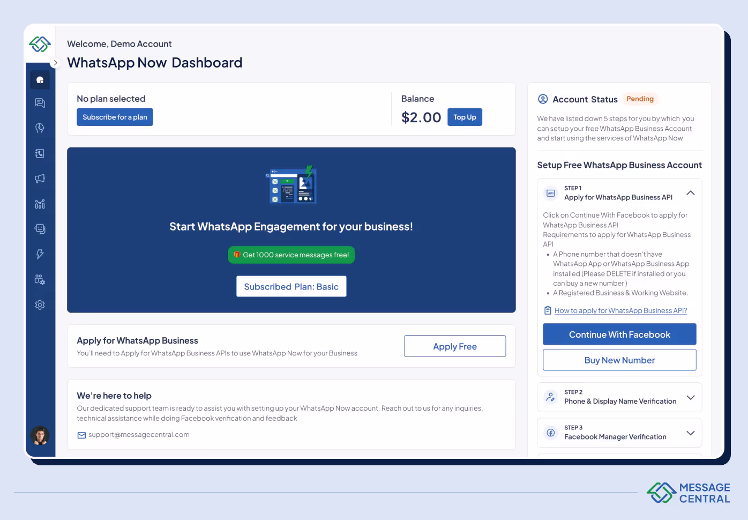
Task: Click the user profile avatar in sidebar
Action: [40, 435]
